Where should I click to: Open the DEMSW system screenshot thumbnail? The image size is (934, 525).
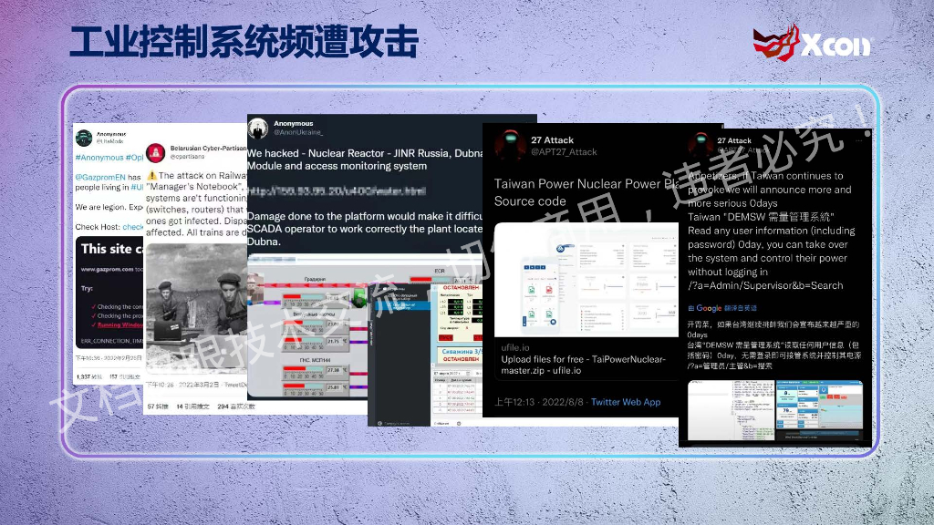click(x=775, y=411)
